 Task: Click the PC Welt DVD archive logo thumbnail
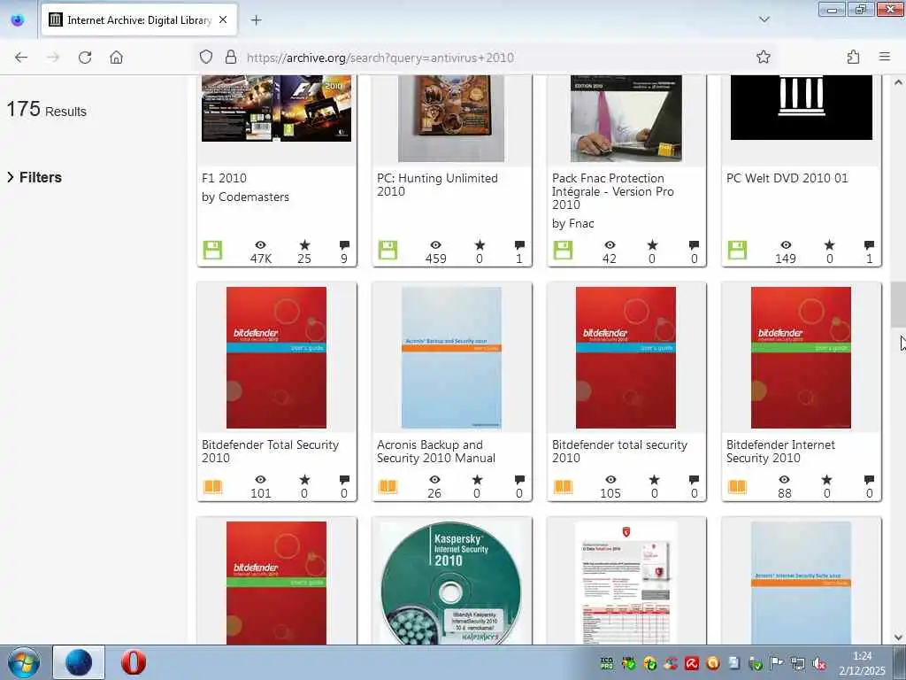pyautogui.click(x=802, y=107)
